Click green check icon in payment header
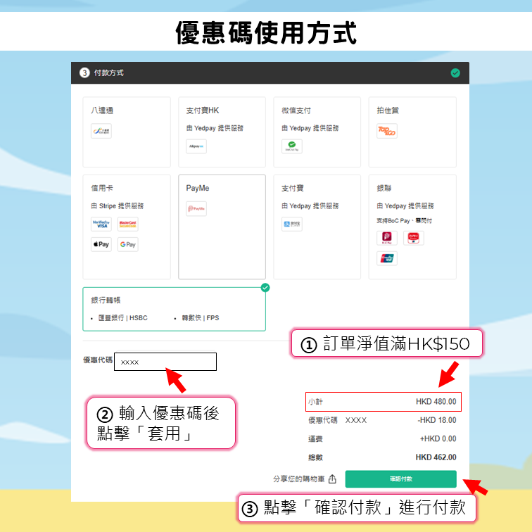The image size is (532, 532). coord(455,72)
